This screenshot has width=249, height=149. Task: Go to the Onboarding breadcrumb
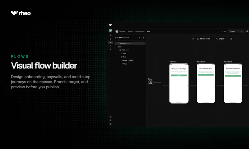pos(140,31)
